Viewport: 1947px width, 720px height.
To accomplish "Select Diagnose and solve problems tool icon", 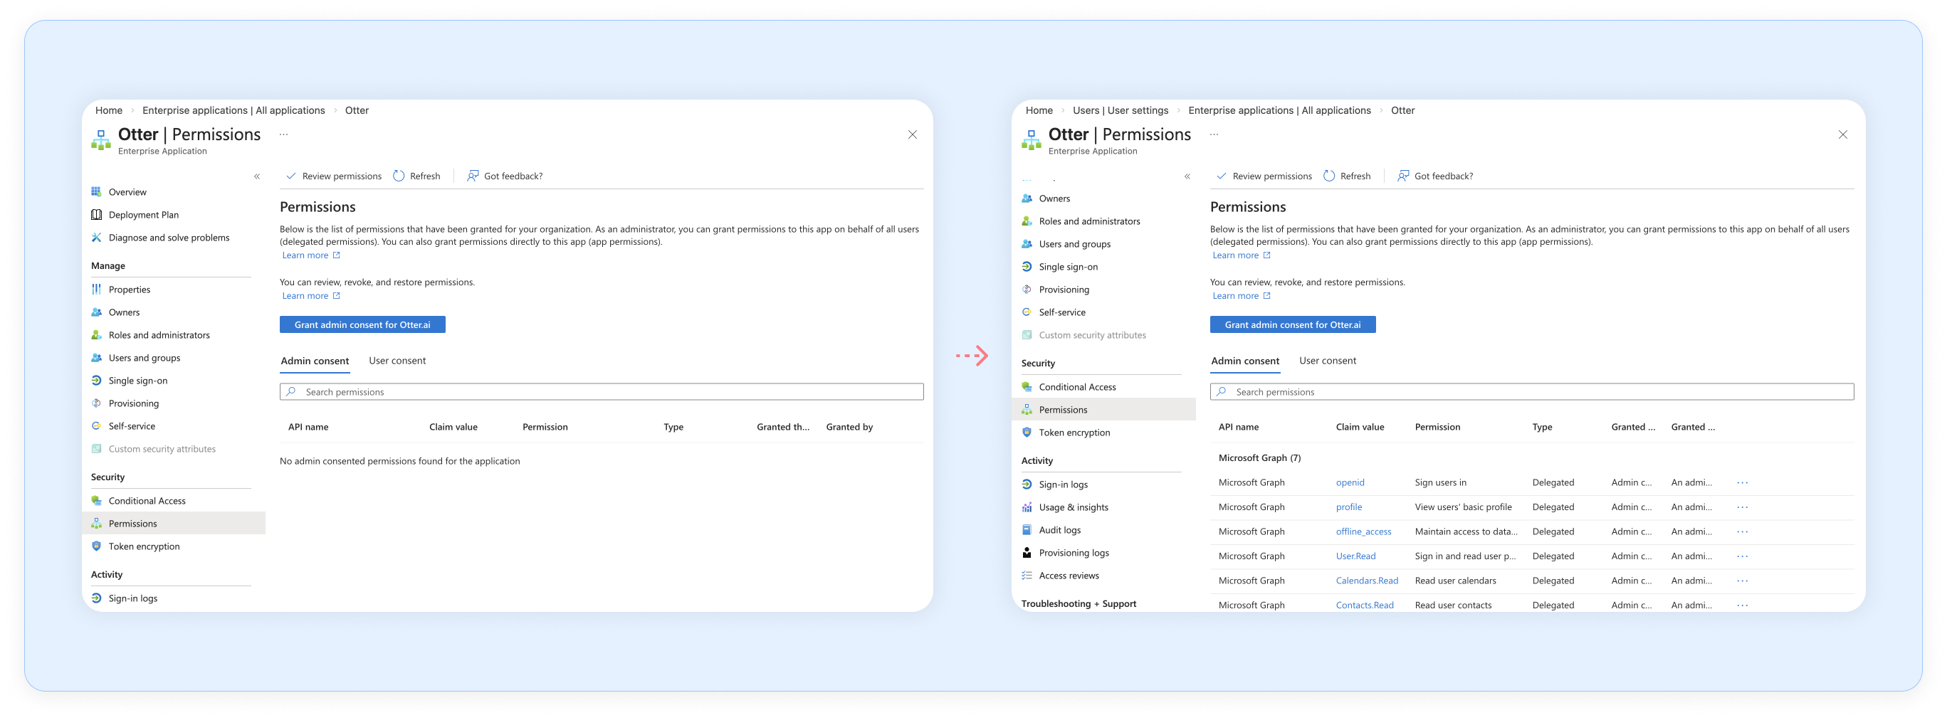I will 97,237.
